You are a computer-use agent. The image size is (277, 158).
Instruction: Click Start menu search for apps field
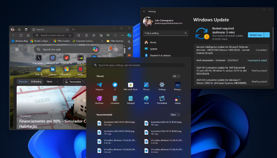(x=138, y=65)
